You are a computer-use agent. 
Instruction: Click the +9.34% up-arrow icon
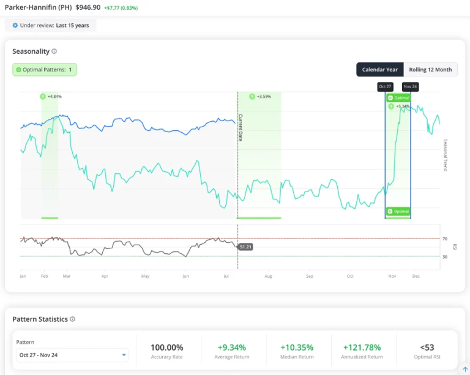pyautogui.click(x=391, y=106)
